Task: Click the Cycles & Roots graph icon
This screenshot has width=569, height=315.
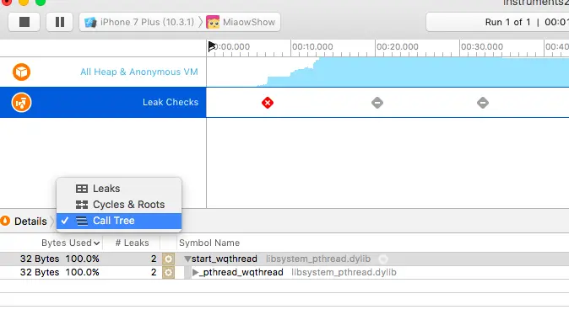Action: pos(82,205)
